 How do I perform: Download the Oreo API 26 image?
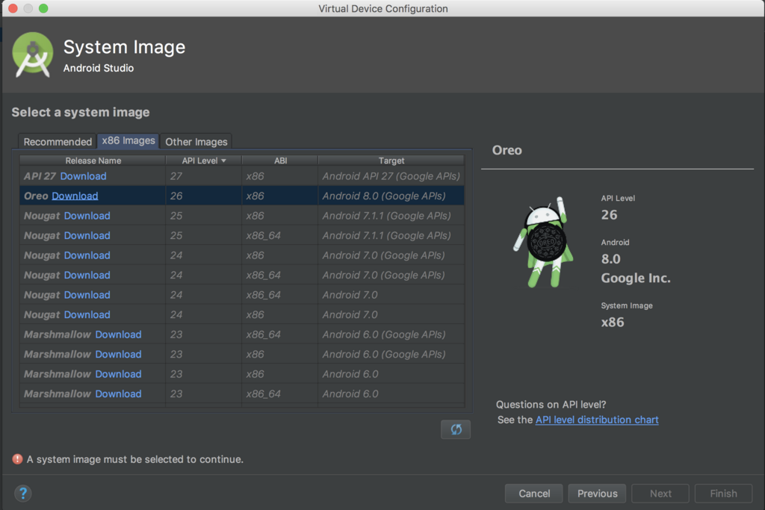pyautogui.click(x=75, y=196)
